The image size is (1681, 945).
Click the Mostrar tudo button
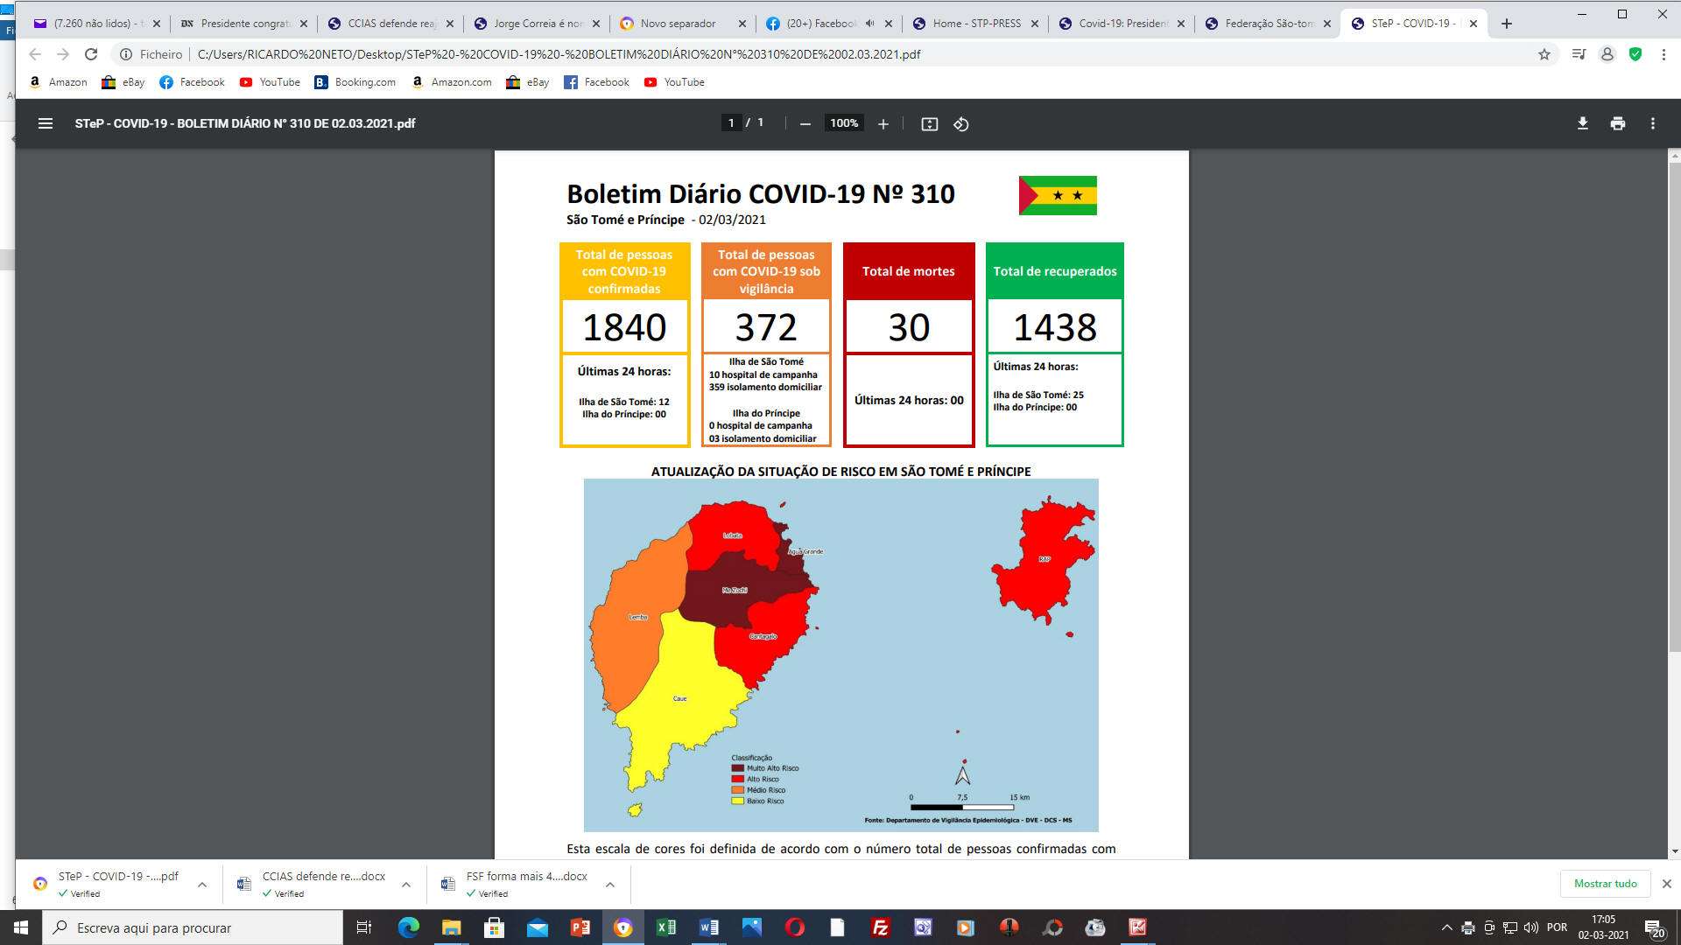click(1605, 884)
